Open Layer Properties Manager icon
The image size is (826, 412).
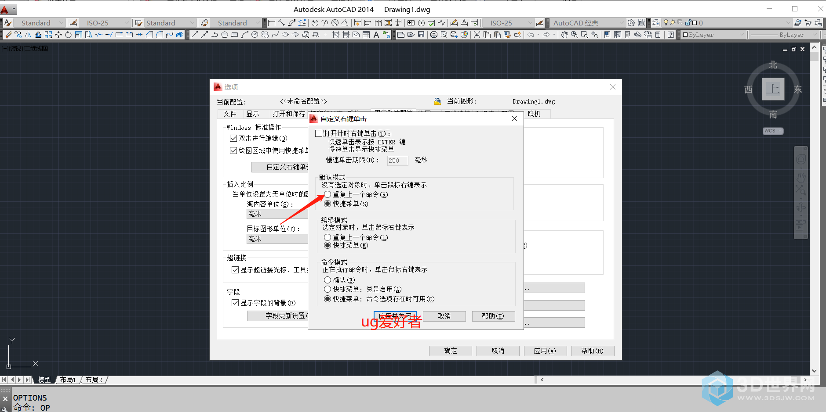click(x=656, y=23)
